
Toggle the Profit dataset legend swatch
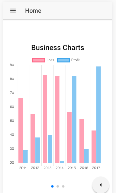pos(63,60)
